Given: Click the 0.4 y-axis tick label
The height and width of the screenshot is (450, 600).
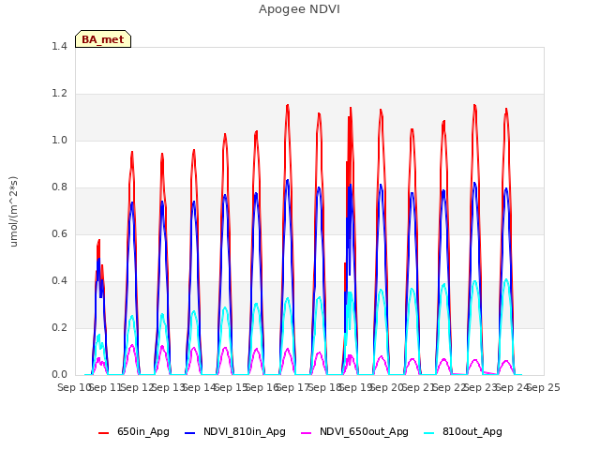Looking at the screenshot, I should (x=59, y=281).
